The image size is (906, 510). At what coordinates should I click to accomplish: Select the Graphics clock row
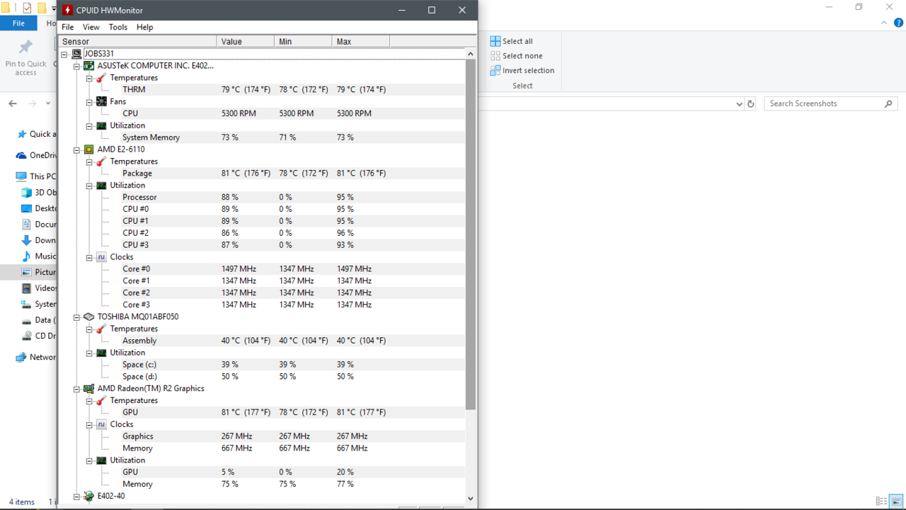click(x=262, y=436)
